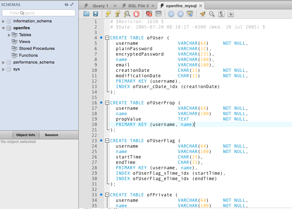292x209 pixels.
Task: Rollback transaction X circle icon
Action: 180,14
